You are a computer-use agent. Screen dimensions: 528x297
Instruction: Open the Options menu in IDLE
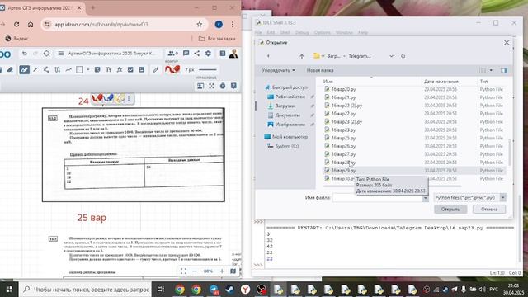323,32
